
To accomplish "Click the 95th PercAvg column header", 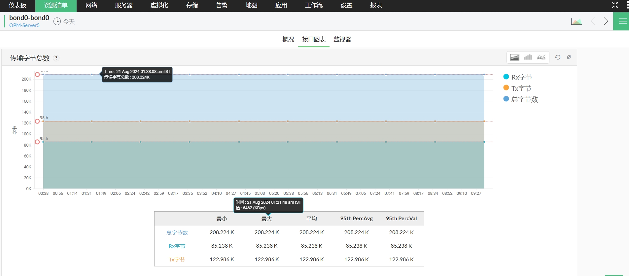I will (x=357, y=219).
